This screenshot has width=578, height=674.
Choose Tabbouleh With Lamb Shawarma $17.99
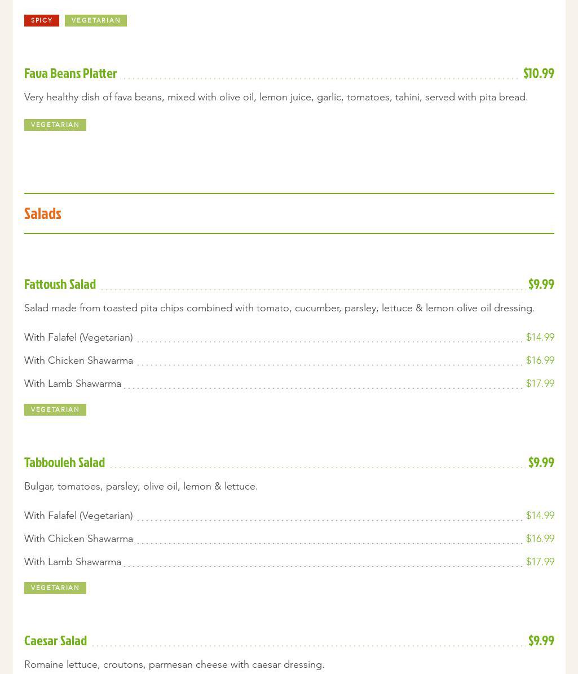click(540, 562)
